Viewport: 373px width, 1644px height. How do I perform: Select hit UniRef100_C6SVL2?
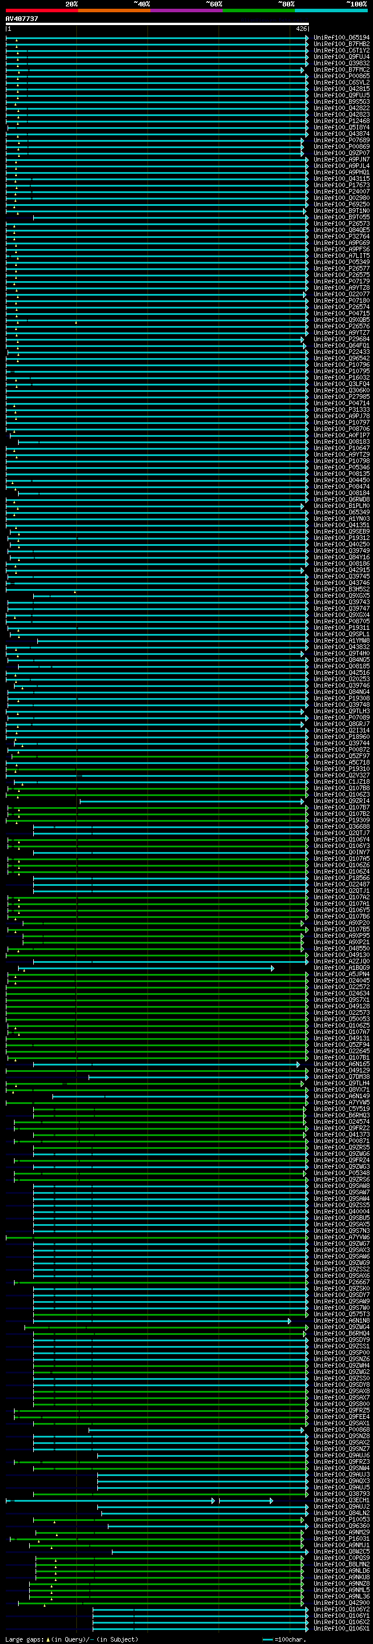pos(342,82)
